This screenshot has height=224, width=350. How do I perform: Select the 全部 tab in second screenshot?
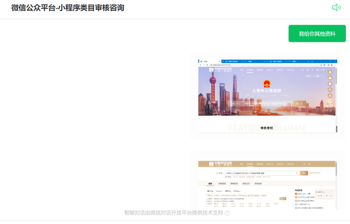[210, 184]
